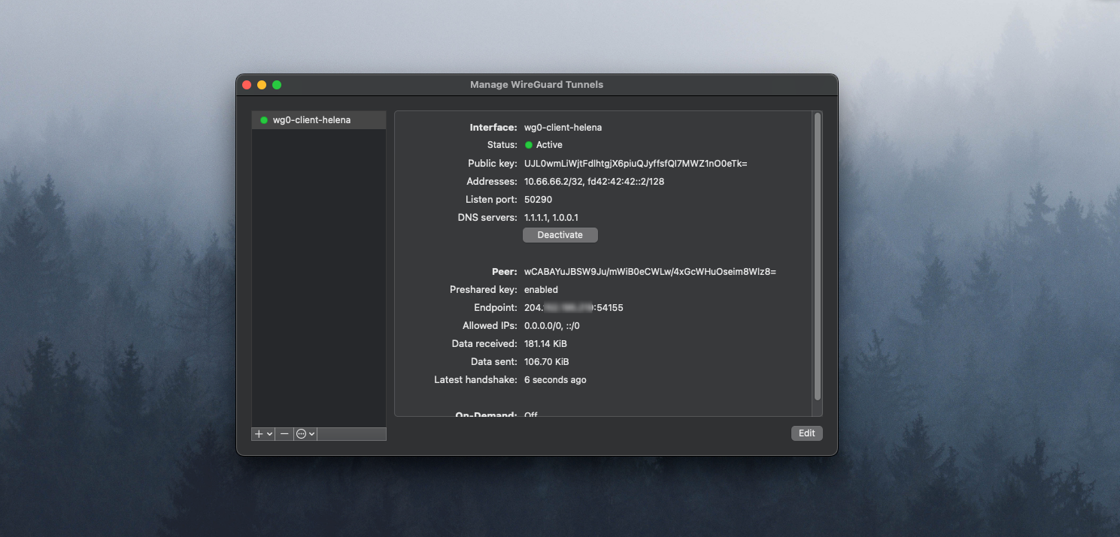Open the add tunnel plus dropdown
Viewport: 1120px width, 537px height.
(x=263, y=434)
